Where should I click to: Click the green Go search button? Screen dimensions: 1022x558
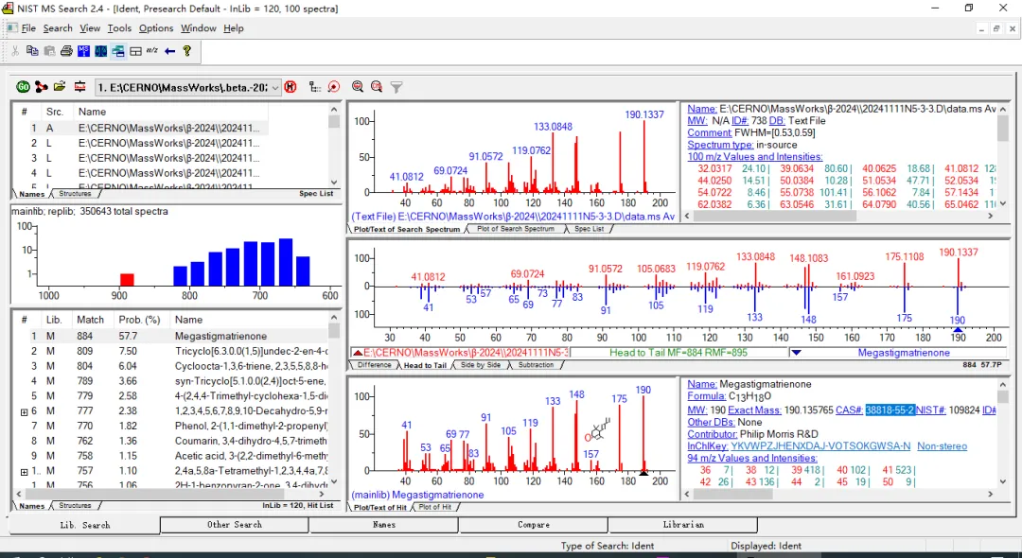[23, 87]
